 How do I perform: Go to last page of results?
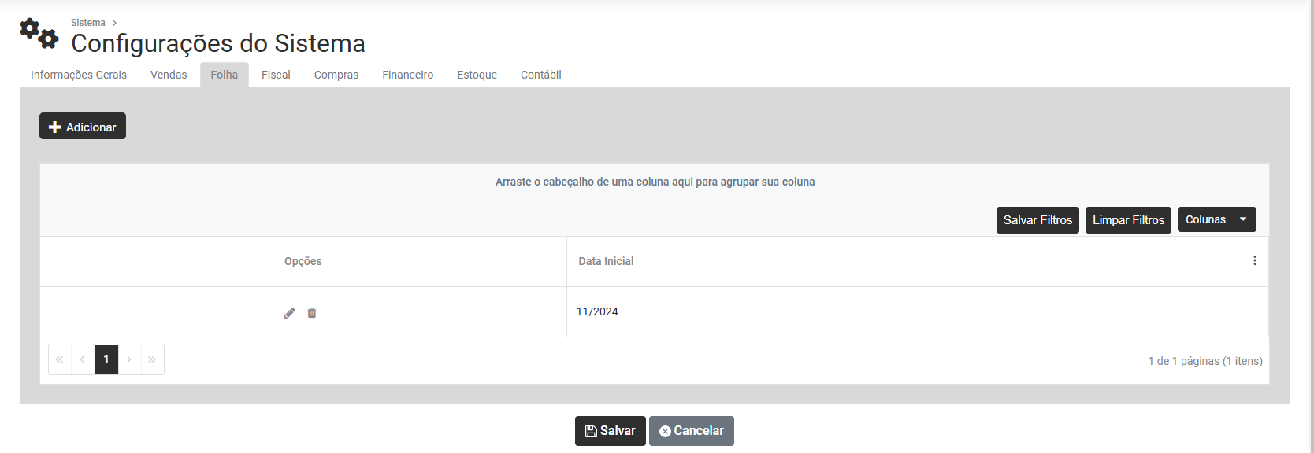pos(152,359)
